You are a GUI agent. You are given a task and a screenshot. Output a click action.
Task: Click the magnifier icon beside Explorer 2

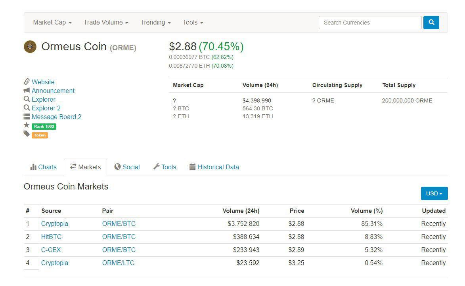pyautogui.click(x=27, y=108)
